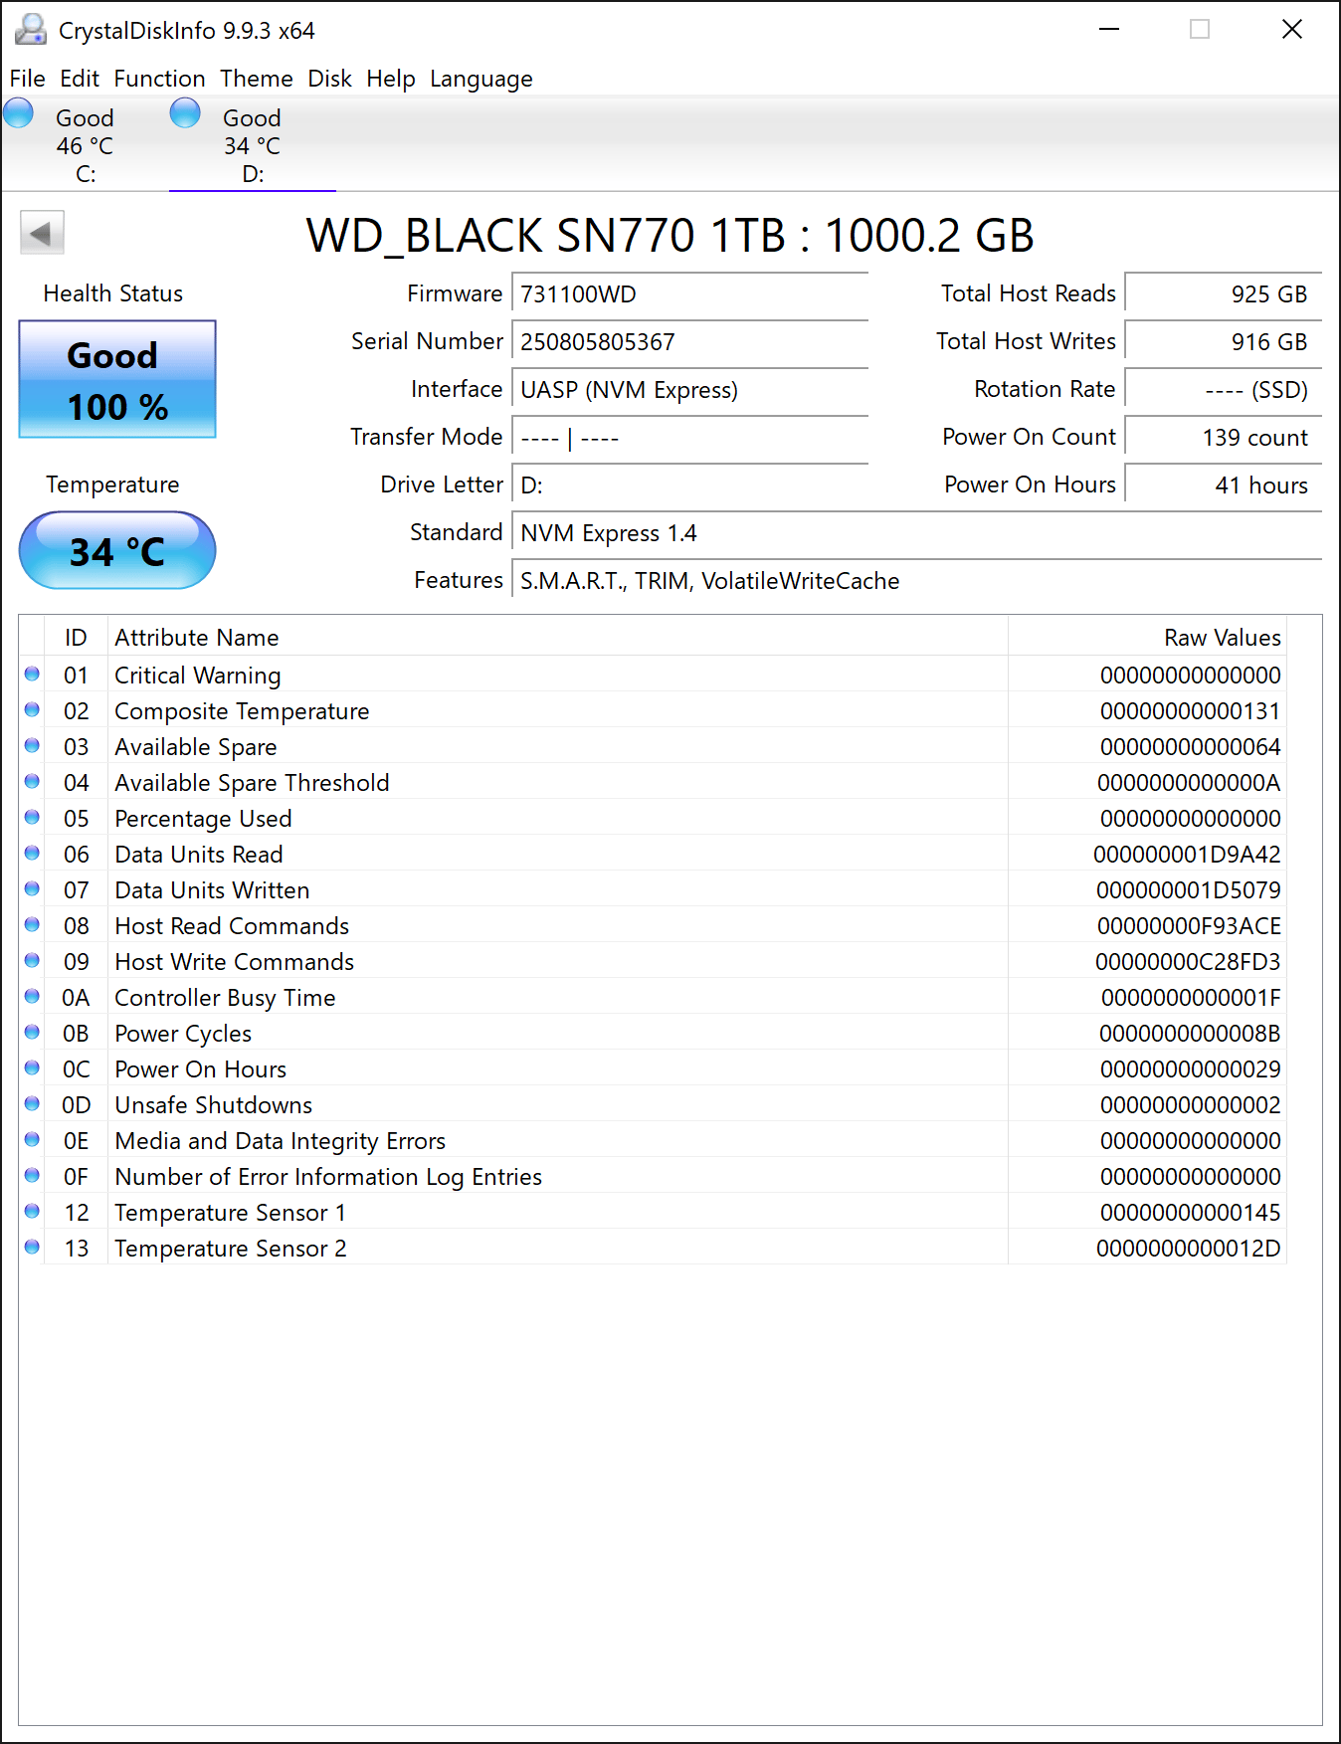The image size is (1341, 1744).
Task: Click the status dot for Unsafe Shutdowns
Action: point(32,1104)
